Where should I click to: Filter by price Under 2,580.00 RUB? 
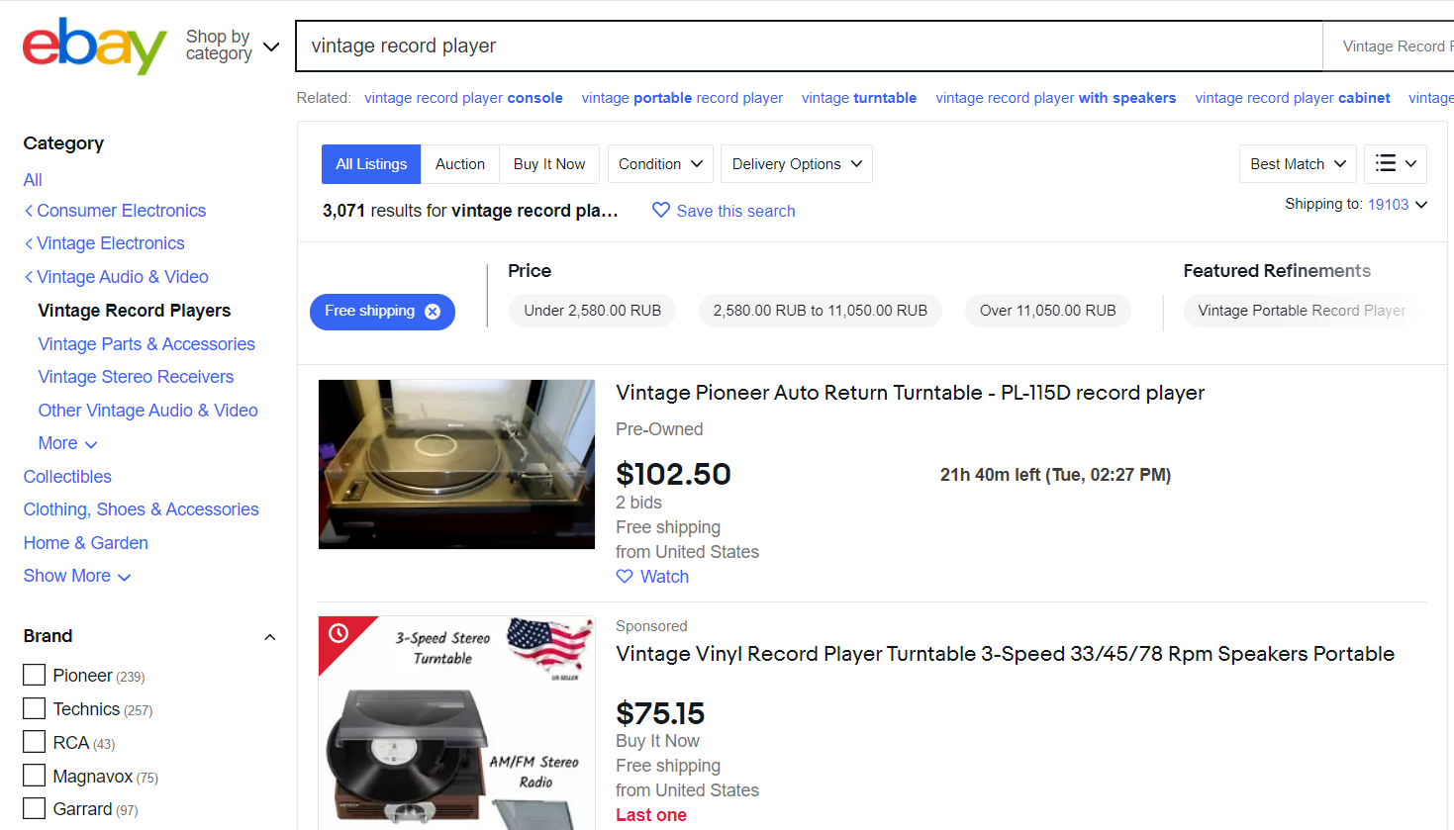click(592, 311)
